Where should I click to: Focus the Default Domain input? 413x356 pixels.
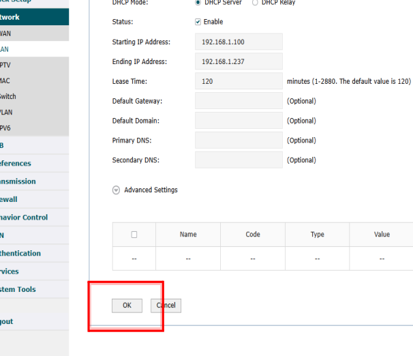click(x=239, y=121)
